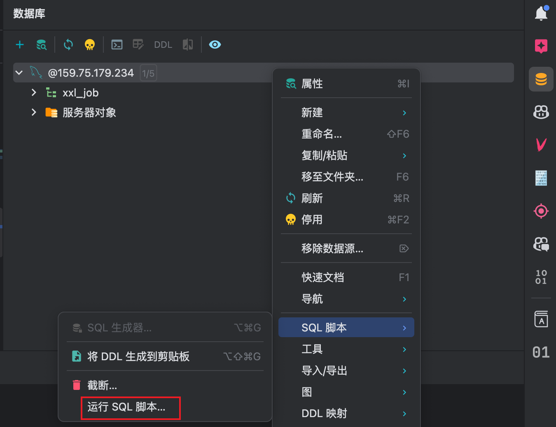The height and width of the screenshot is (427, 556).
Task: Click the pink AI Assistant icon in sidebar
Action: pos(541,46)
